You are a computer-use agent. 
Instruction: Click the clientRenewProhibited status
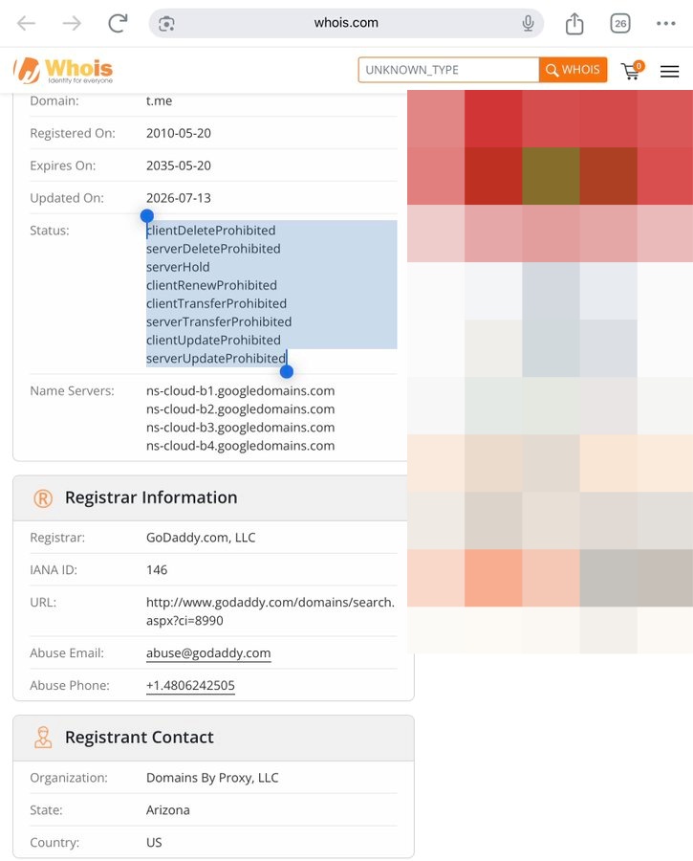click(211, 285)
